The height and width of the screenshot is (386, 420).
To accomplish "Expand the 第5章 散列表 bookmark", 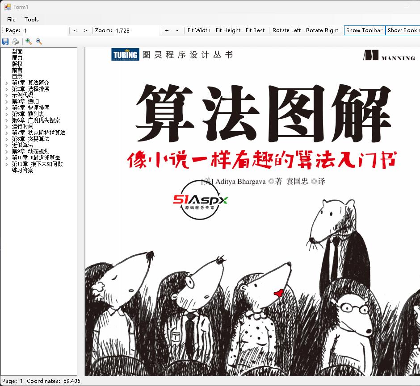I will pyautogui.click(x=7, y=114).
